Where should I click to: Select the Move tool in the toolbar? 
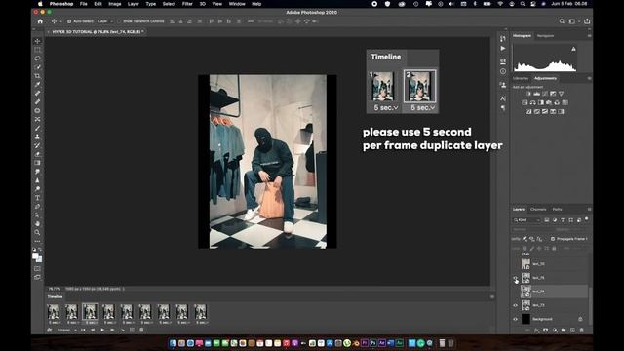[37, 41]
